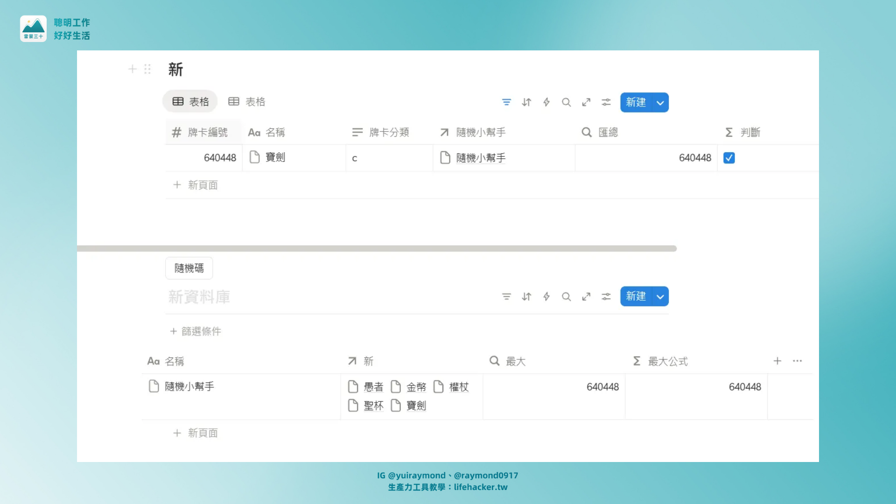Click the filter icon in lower database toolbar
Image resolution: width=896 pixels, height=504 pixels.
(x=506, y=296)
